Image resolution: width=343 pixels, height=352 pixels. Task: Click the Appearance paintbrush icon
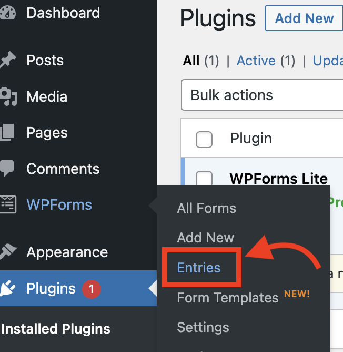(8, 252)
